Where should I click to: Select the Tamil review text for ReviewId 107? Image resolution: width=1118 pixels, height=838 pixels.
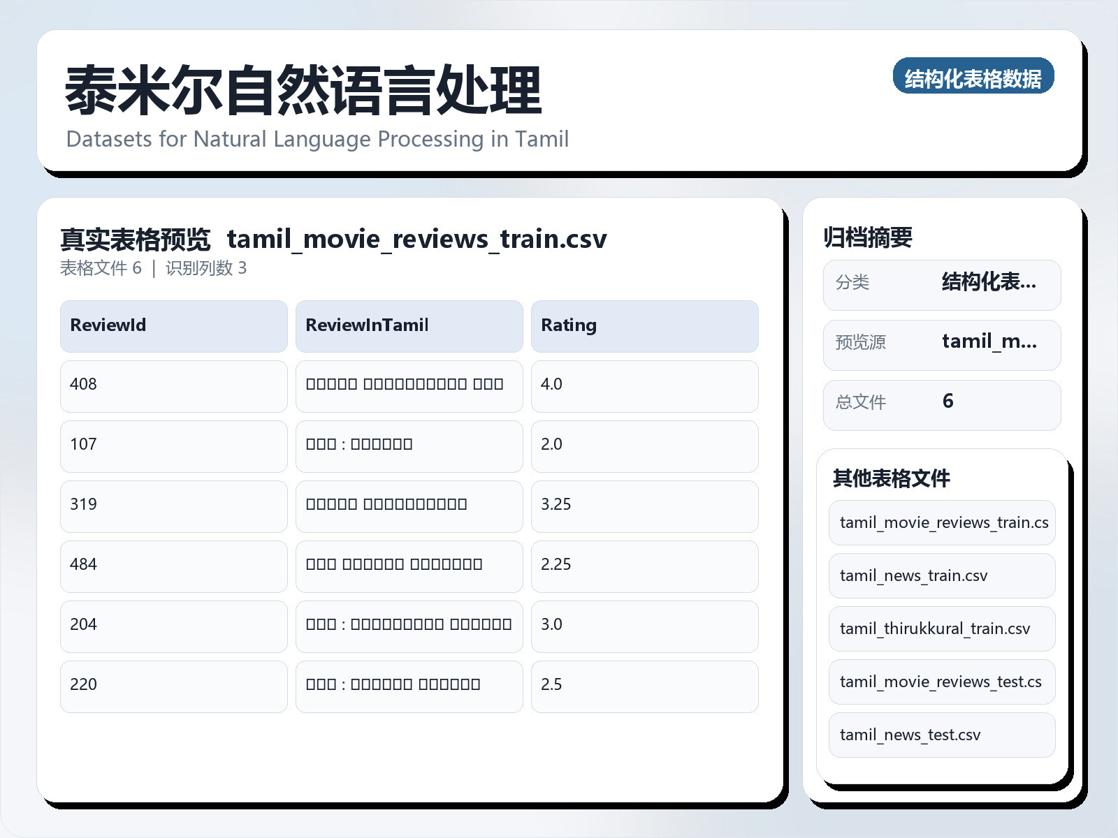click(409, 446)
